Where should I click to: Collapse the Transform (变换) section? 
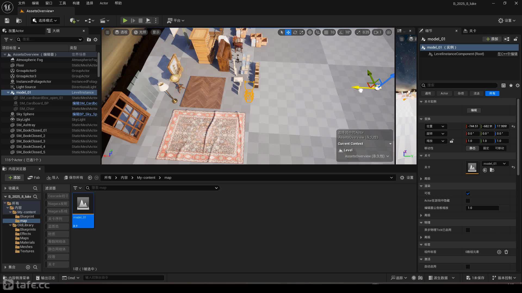point(421,119)
